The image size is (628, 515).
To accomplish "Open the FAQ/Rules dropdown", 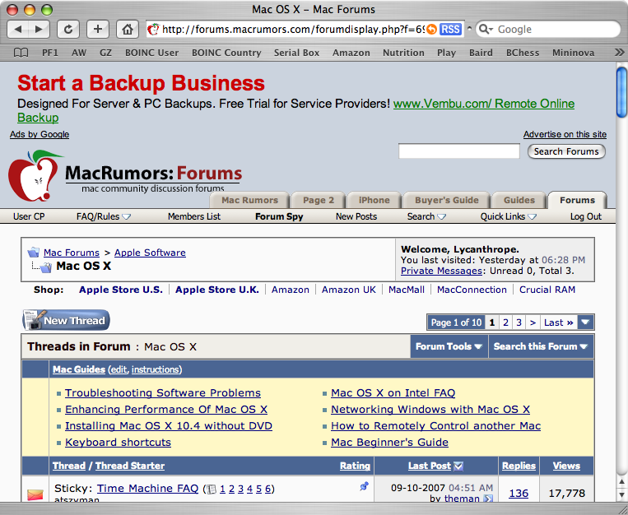I will coord(104,216).
